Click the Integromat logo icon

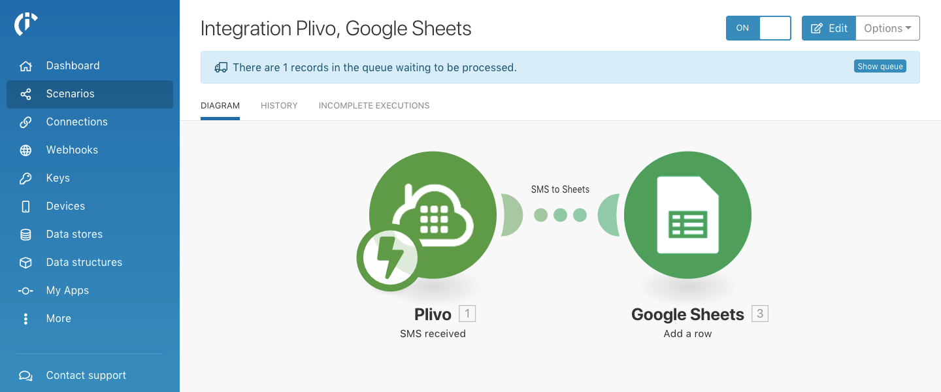[x=25, y=24]
